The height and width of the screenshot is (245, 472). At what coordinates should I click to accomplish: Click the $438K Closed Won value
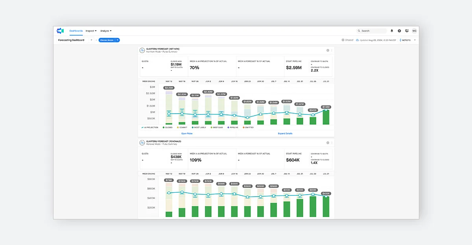click(175, 157)
